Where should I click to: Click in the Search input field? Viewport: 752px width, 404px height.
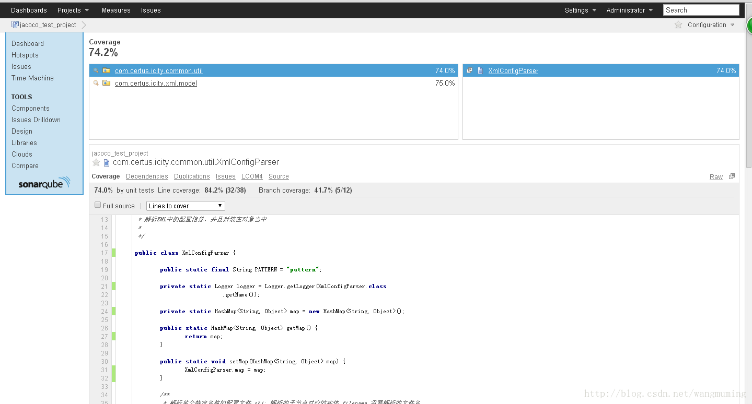pyautogui.click(x=701, y=10)
